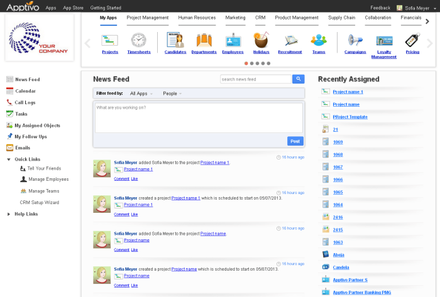Show more app category tabs arrow
440x297 pixels.
[x=427, y=21]
